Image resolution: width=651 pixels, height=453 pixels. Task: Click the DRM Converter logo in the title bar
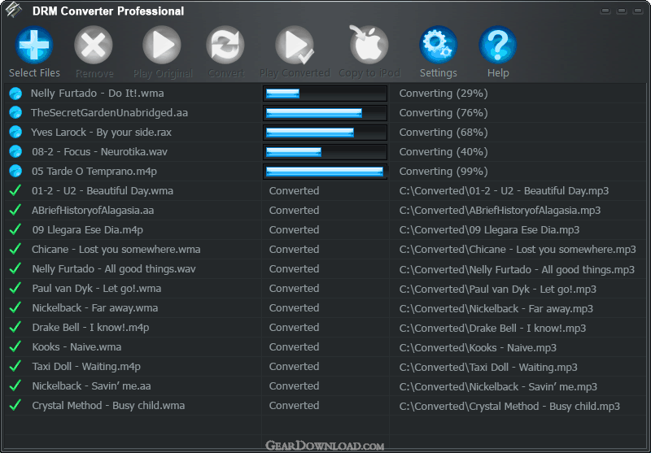pyautogui.click(x=13, y=10)
